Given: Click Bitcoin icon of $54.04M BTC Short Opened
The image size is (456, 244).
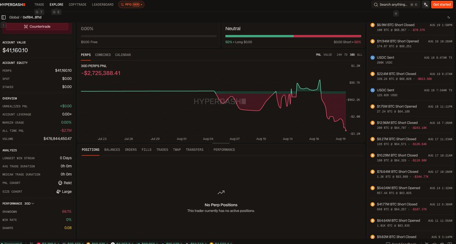Looking at the screenshot, I should pos(372,188).
